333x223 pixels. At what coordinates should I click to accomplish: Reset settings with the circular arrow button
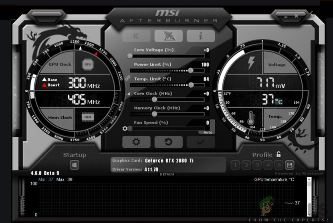pos(169,142)
